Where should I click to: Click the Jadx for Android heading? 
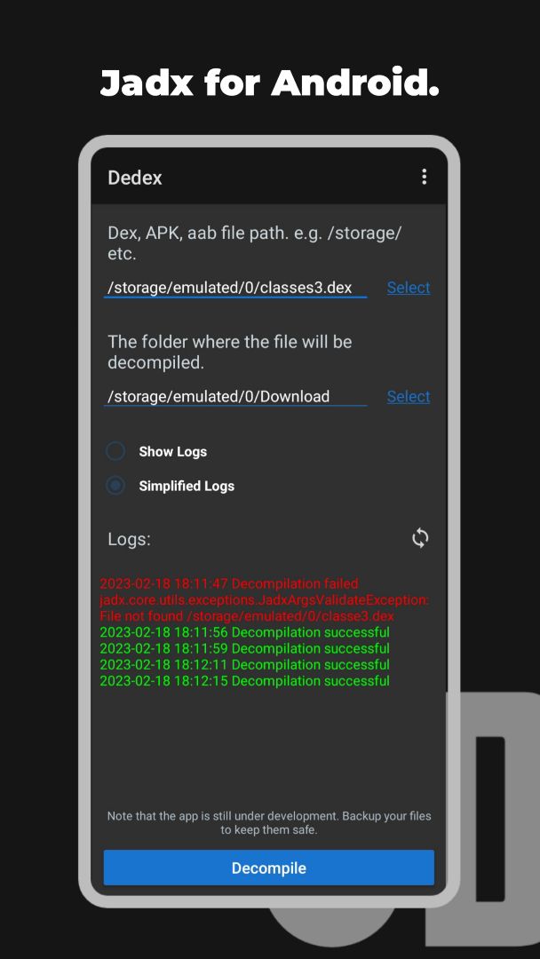270,83
